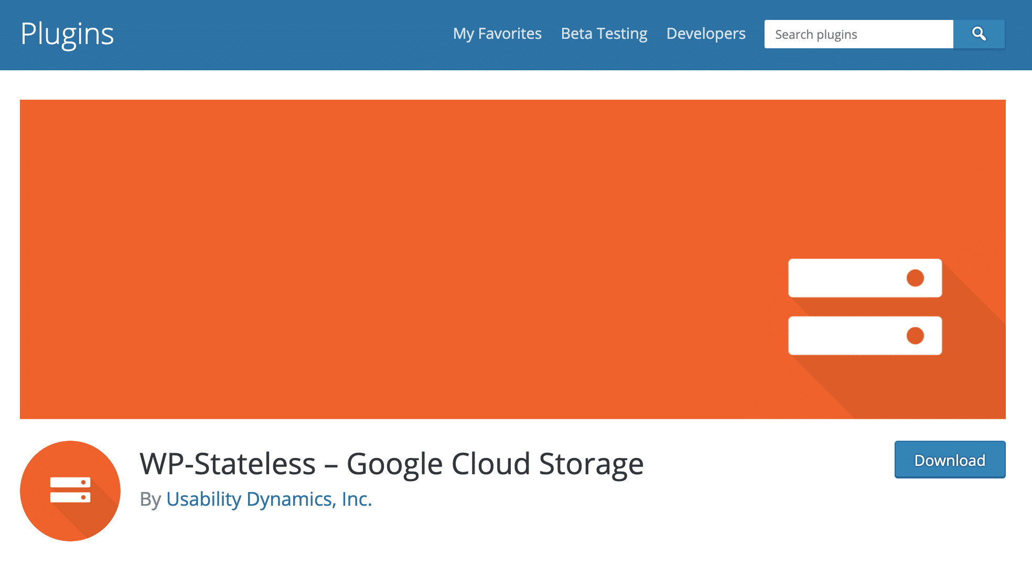Screen dimensions: 1032x575
Task: Focus the Search plugins field
Action: (858, 34)
